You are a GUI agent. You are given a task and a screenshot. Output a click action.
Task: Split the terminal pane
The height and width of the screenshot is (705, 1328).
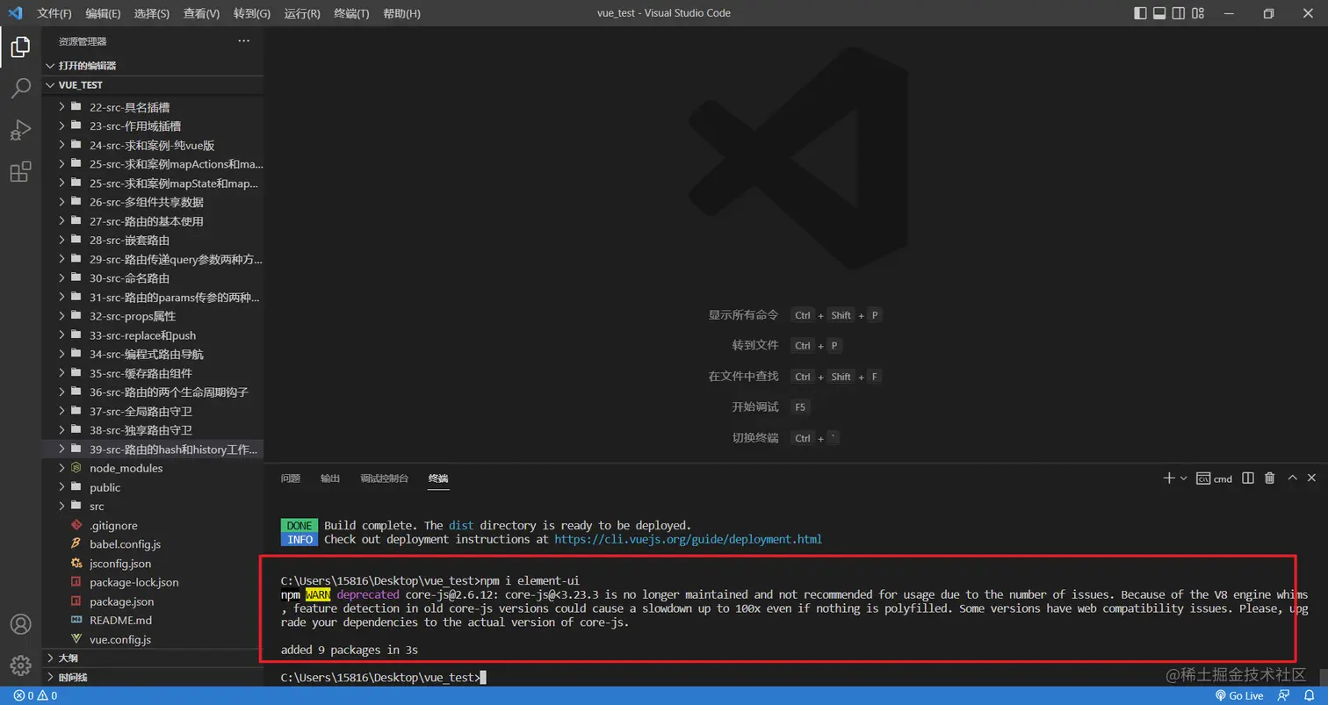click(x=1248, y=478)
